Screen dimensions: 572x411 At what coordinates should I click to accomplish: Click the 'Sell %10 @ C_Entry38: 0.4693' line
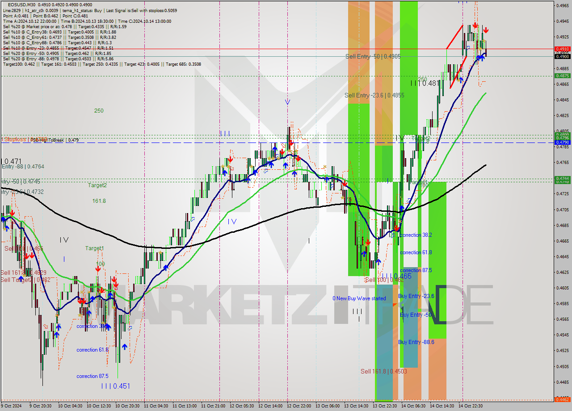point(59,32)
